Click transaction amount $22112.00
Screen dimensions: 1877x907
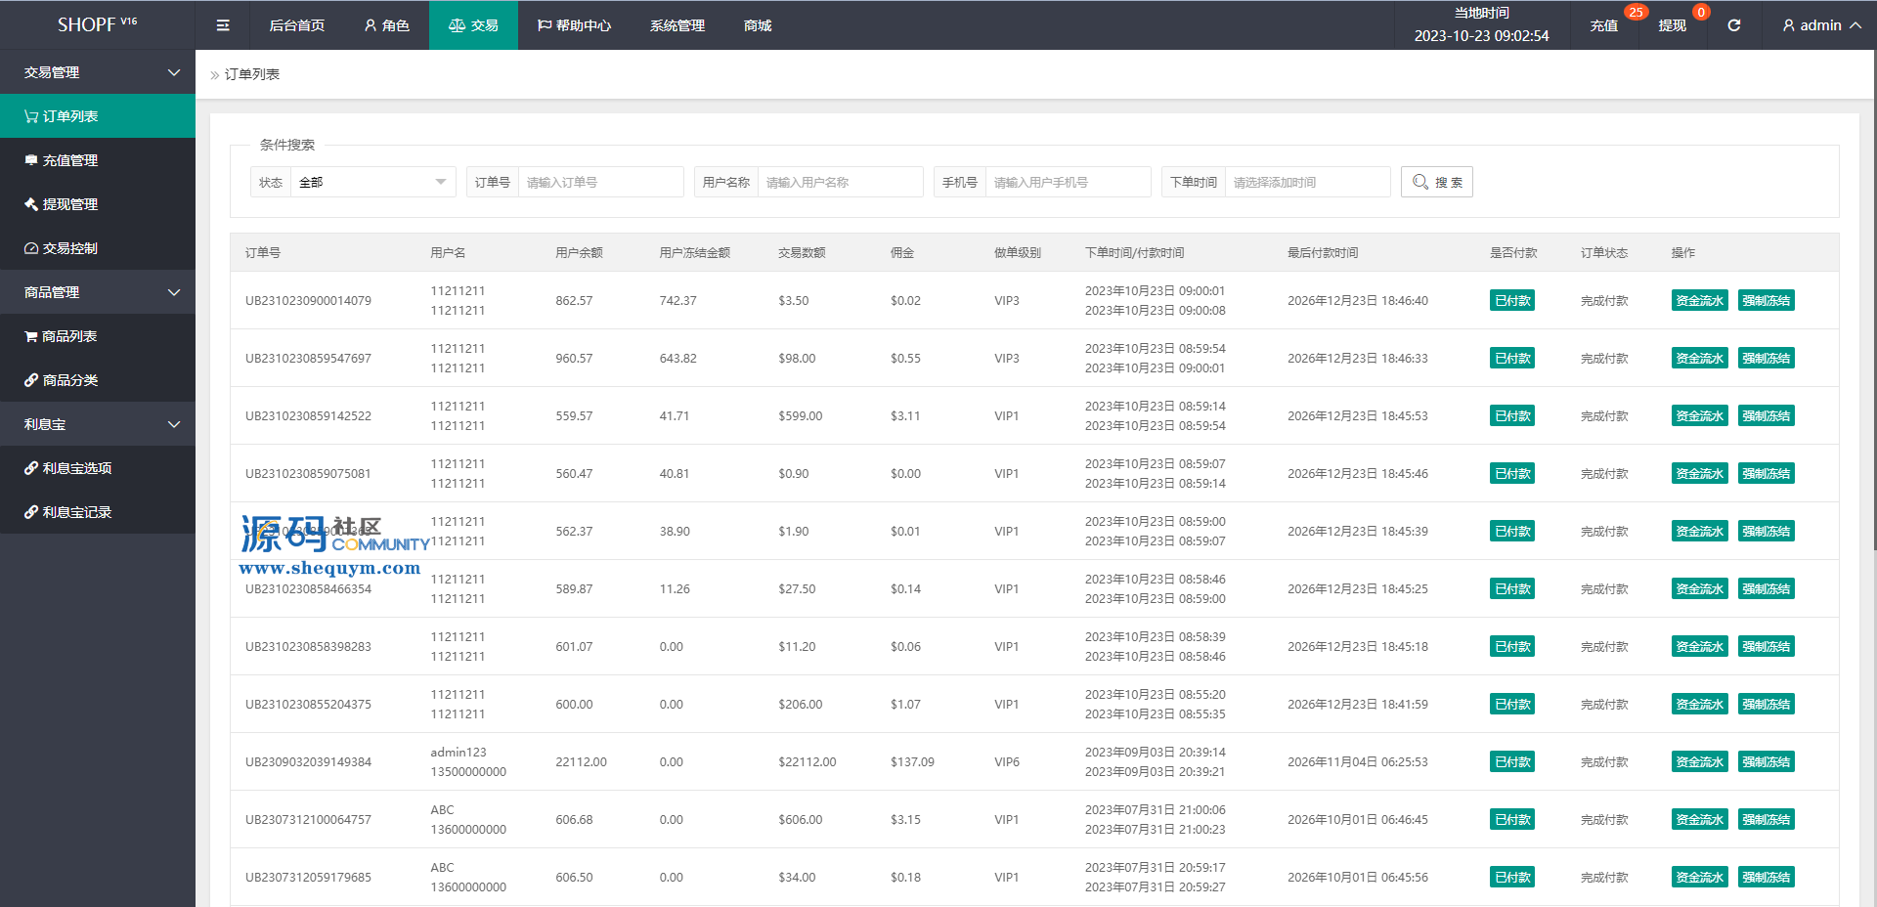pos(808,762)
